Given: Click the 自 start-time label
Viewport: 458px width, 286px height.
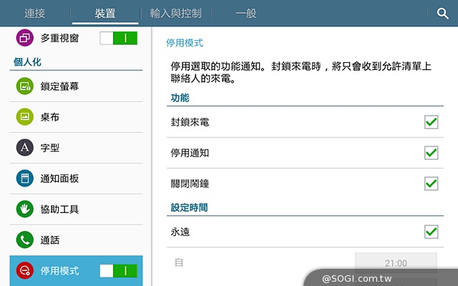Looking at the screenshot, I should (179, 262).
